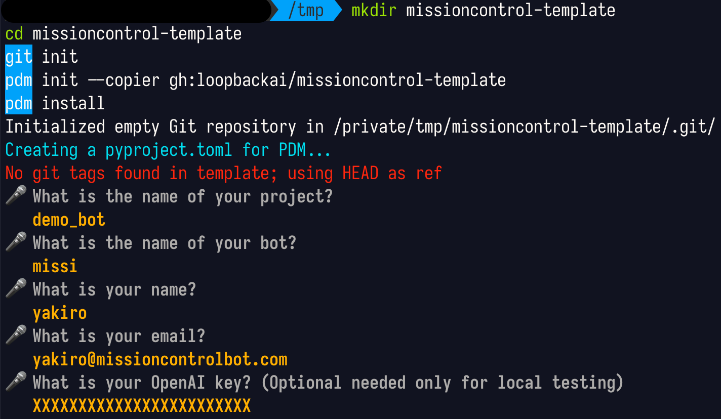Click the demo_bot answer text
721x419 pixels.
(69, 220)
